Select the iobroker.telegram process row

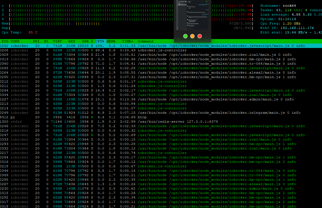click(x=161, y=113)
